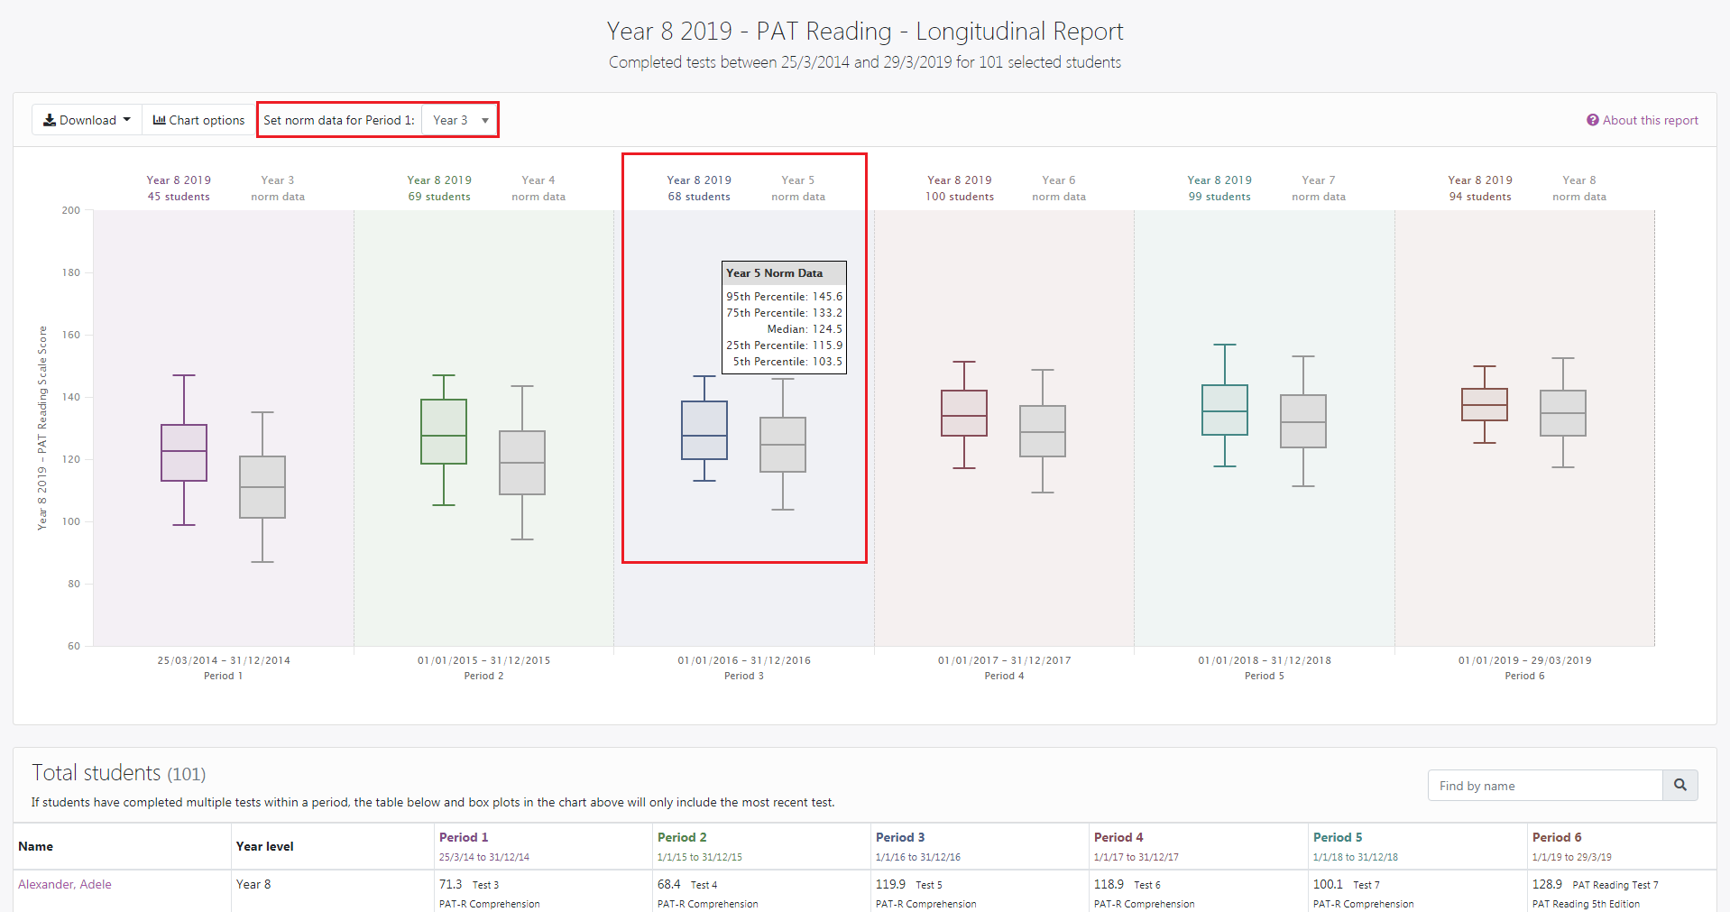This screenshot has height=912, width=1730.
Task: Click the Period 6 brown box plot
Action: coord(1485,404)
